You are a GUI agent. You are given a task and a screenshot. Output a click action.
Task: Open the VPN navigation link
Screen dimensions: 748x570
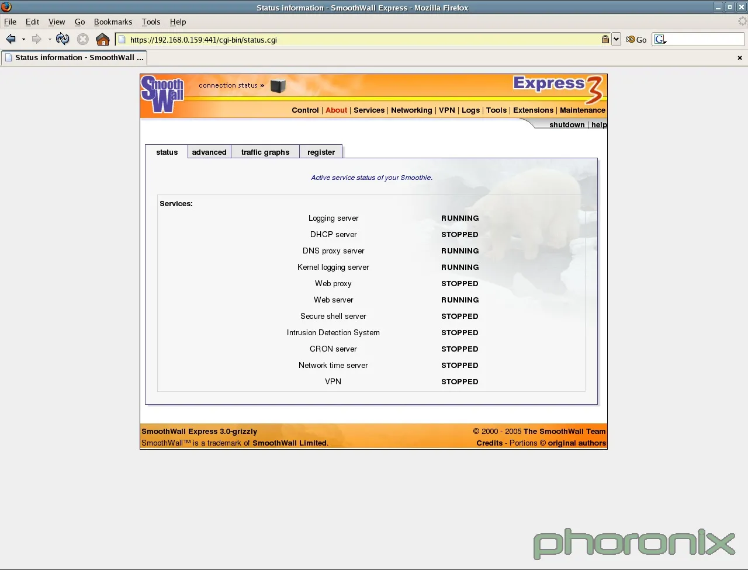coord(446,110)
